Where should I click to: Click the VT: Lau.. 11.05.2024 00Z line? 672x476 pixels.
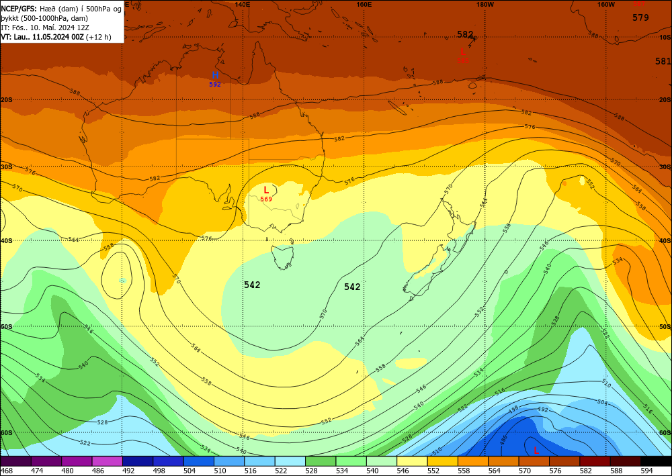56,37
